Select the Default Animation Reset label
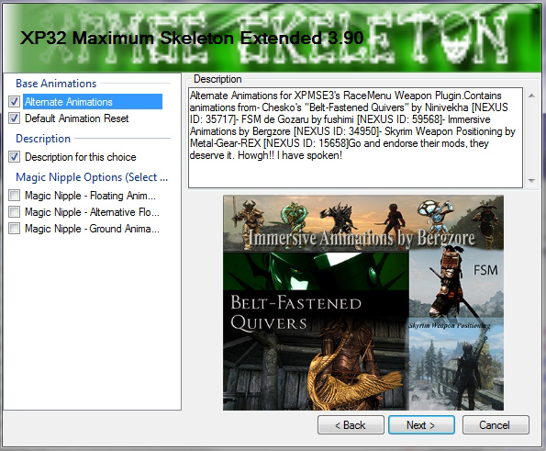The image size is (546, 451). click(76, 118)
